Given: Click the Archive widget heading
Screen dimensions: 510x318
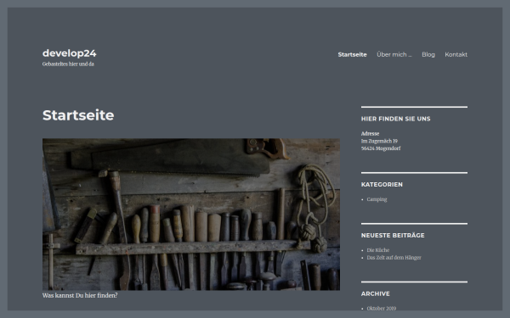Looking at the screenshot, I should point(376,293).
